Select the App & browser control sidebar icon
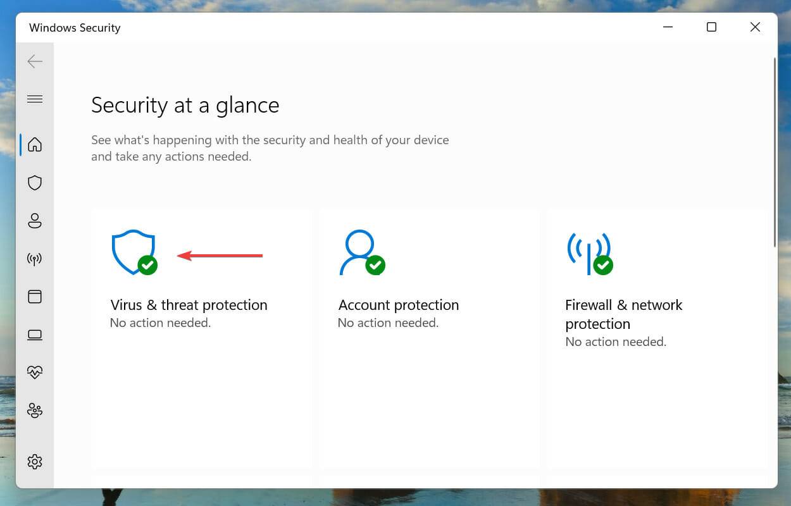The height and width of the screenshot is (506, 791). click(35, 297)
